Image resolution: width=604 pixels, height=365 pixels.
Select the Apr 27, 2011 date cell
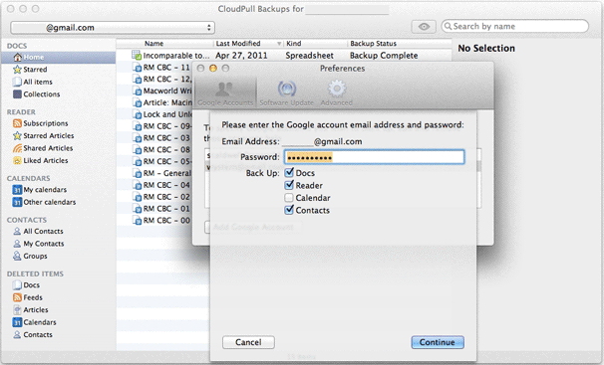(241, 56)
